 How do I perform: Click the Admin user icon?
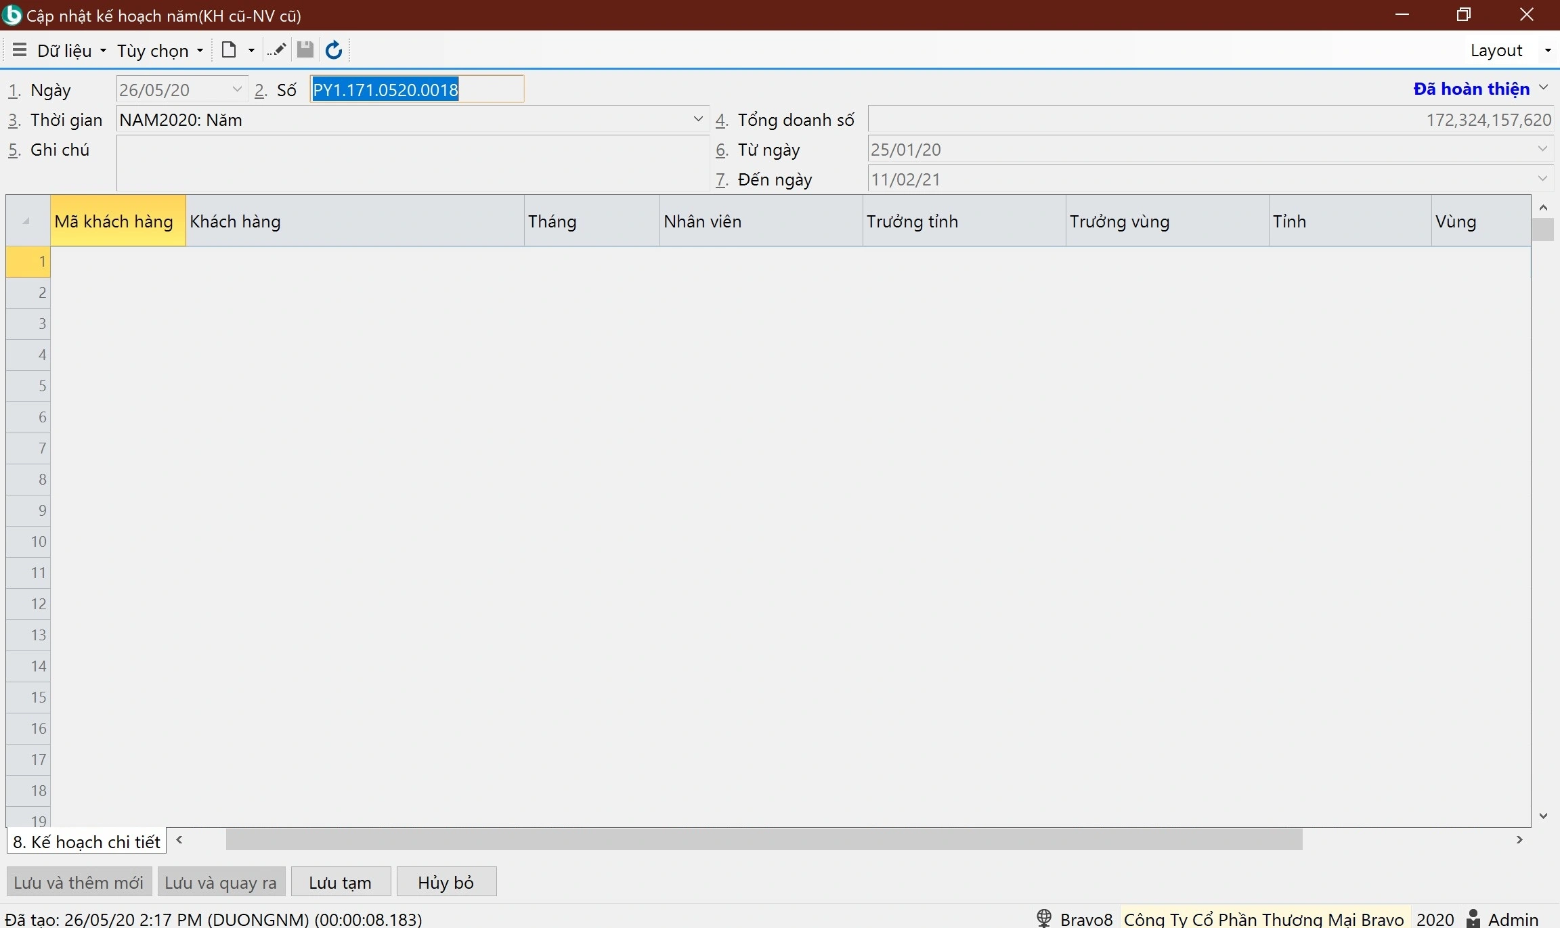pyautogui.click(x=1473, y=919)
